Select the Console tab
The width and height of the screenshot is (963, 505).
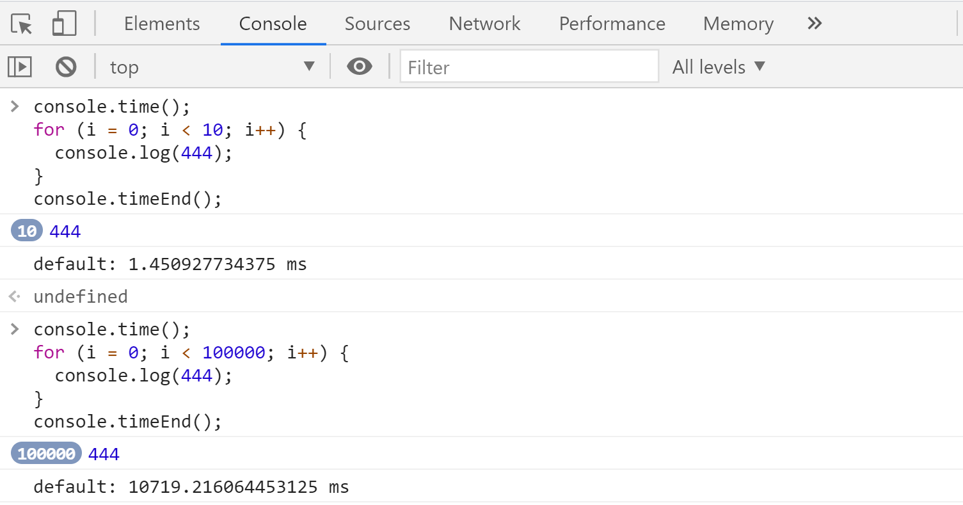click(273, 24)
